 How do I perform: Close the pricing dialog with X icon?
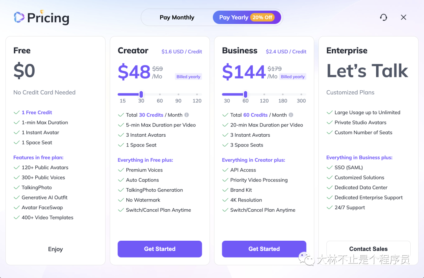[404, 17]
